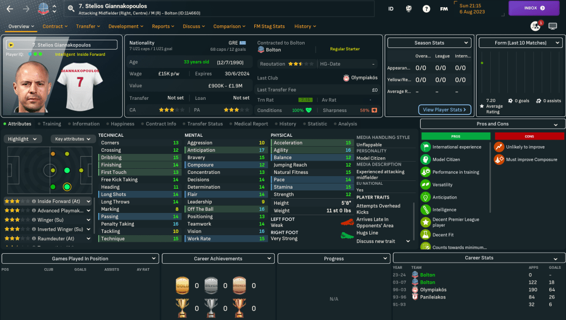Open the Pros and Cons dropdown
566x320 pixels.
(492, 124)
